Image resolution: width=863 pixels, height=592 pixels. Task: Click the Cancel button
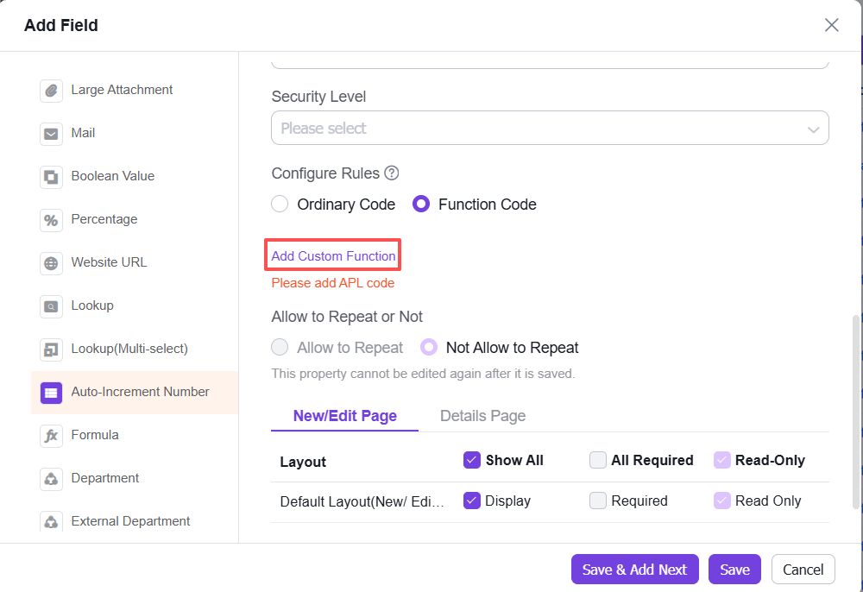coord(803,570)
